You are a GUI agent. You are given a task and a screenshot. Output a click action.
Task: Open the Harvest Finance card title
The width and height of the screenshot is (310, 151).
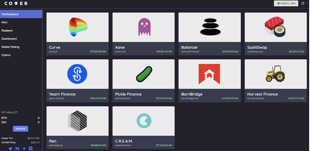pyautogui.click(x=263, y=94)
